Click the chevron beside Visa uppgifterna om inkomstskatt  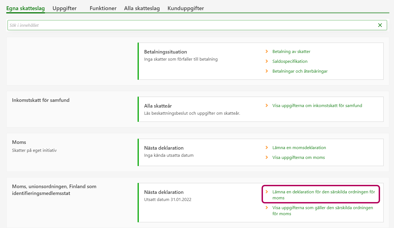point(267,105)
